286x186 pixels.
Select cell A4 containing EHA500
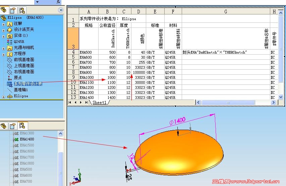coord(89,52)
